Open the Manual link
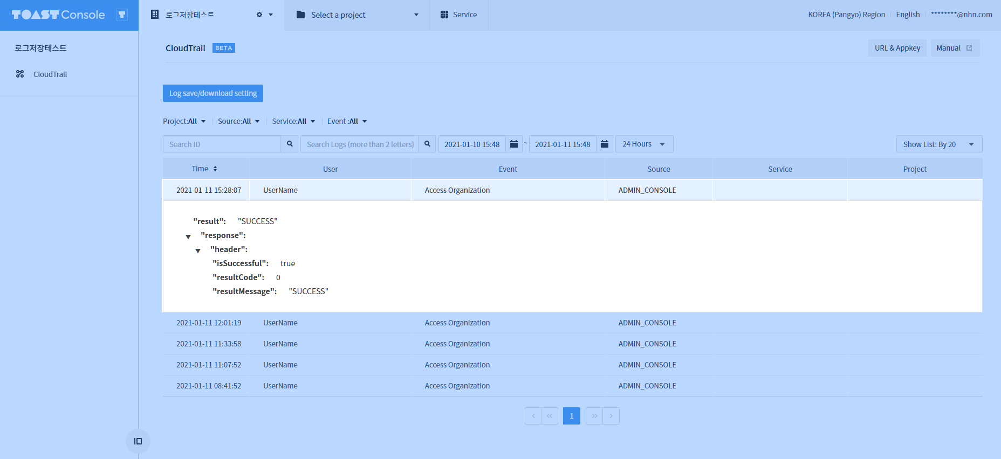This screenshot has width=1001, height=459. coord(955,48)
